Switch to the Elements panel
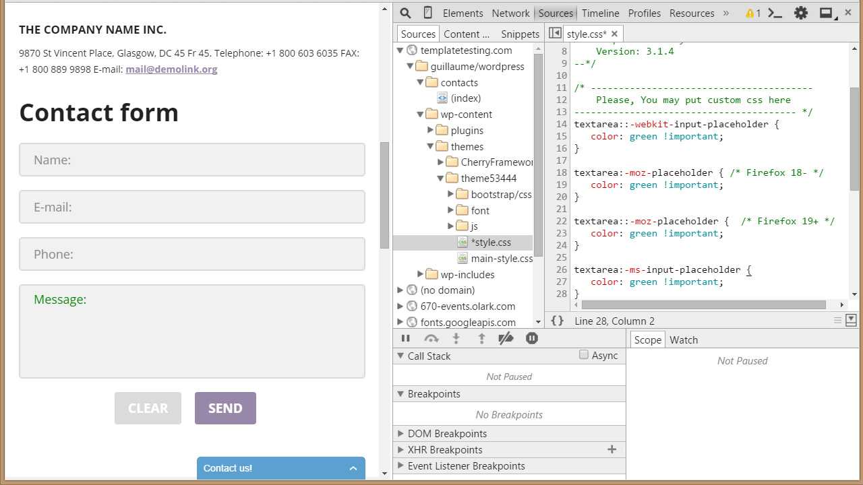This screenshot has height=485, width=863. click(463, 13)
